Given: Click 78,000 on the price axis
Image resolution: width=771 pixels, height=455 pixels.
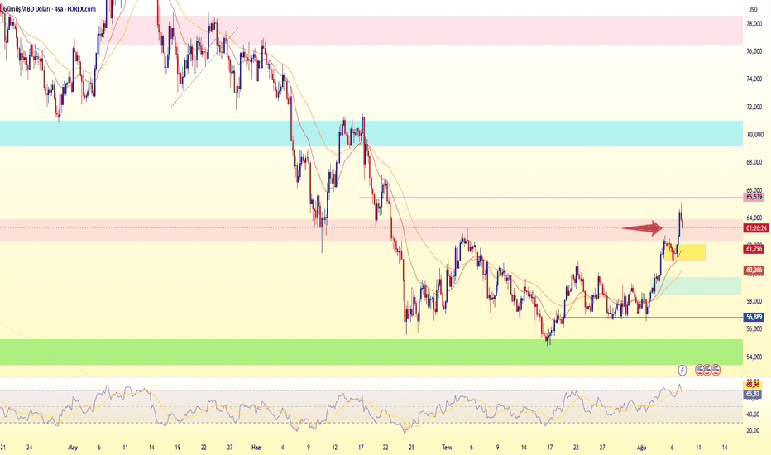Looking at the screenshot, I should 754,24.
